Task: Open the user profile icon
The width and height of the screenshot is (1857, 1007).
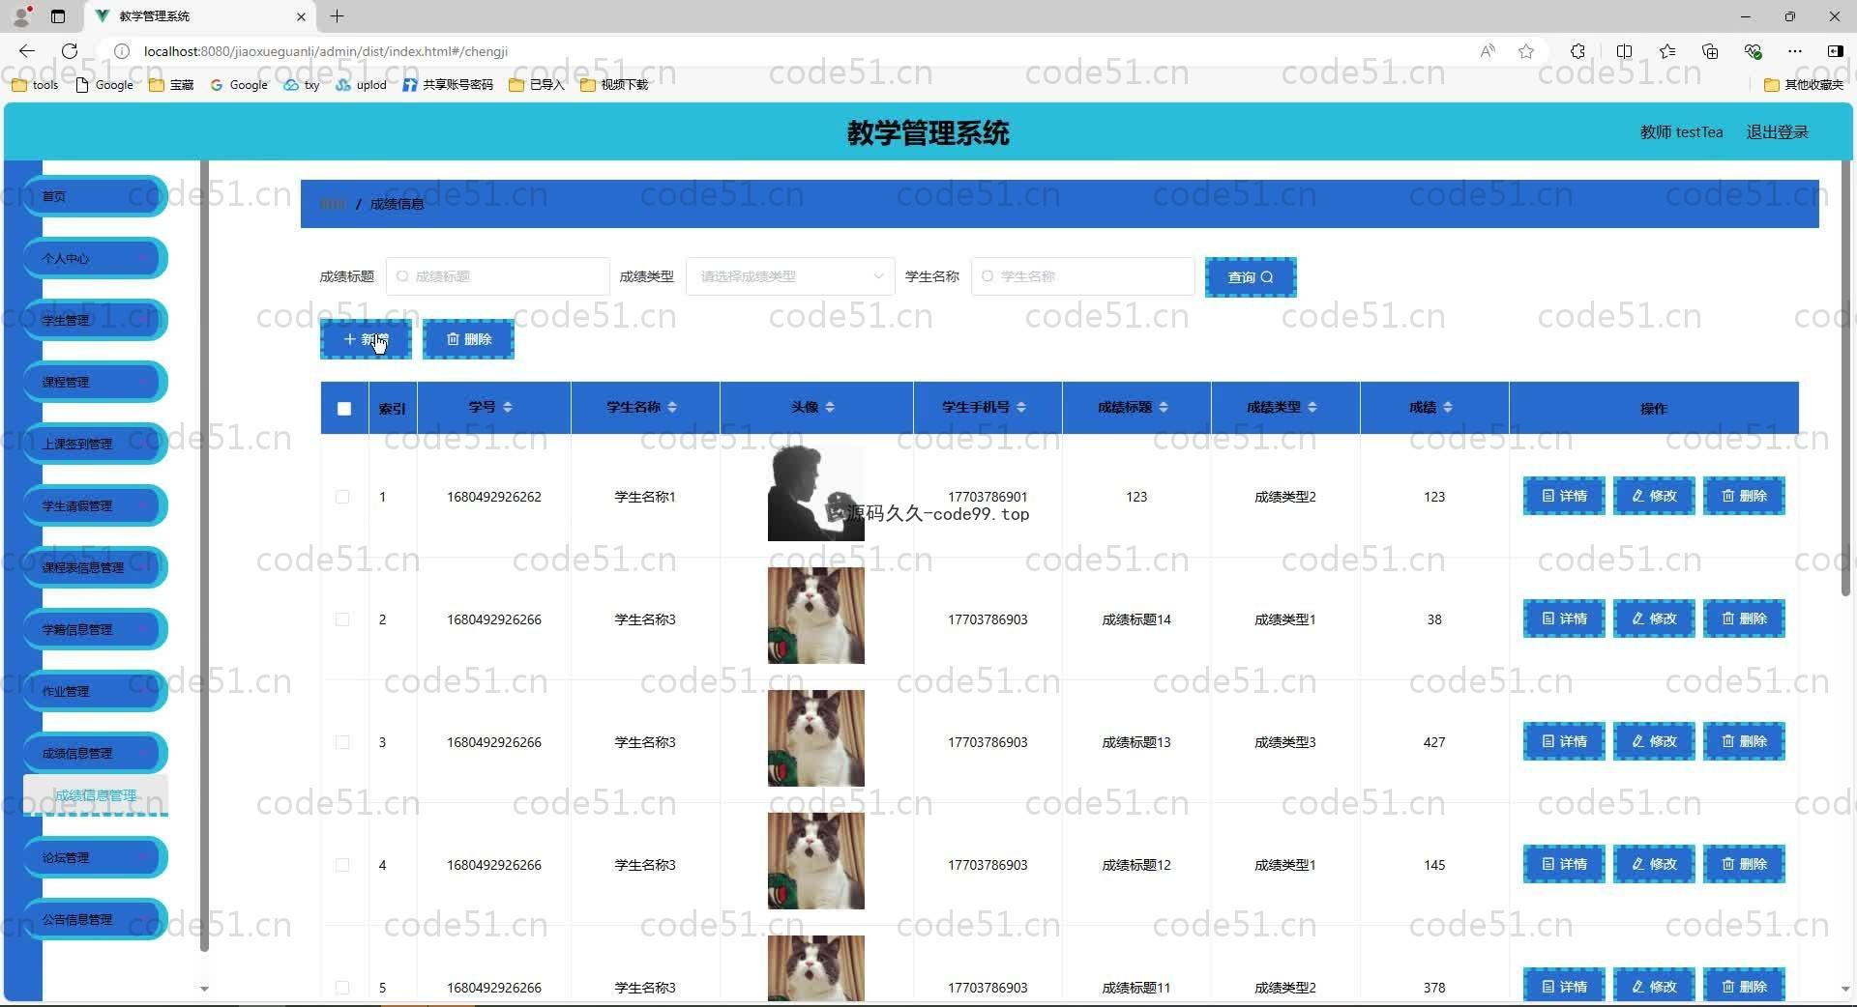Action: pyautogui.click(x=22, y=16)
